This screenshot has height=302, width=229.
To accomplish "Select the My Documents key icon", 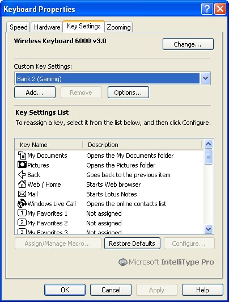I will (x=22, y=155).
